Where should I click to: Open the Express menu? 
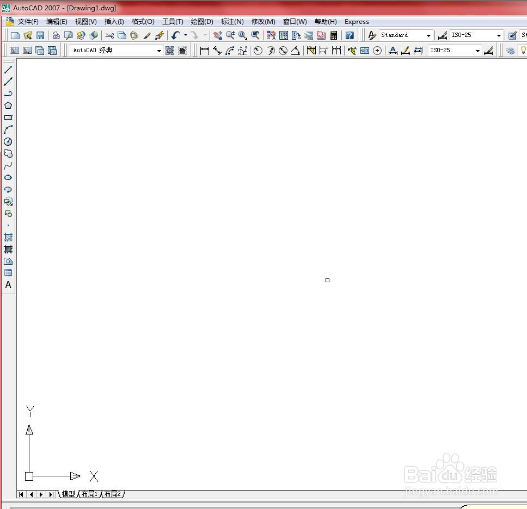357,22
